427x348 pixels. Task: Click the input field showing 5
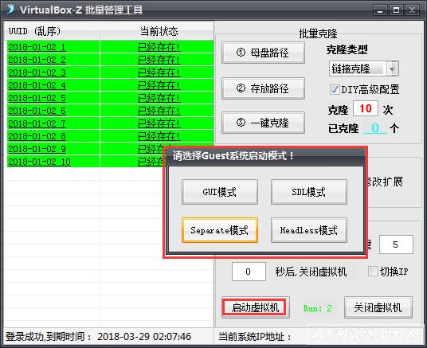coord(396,244)
